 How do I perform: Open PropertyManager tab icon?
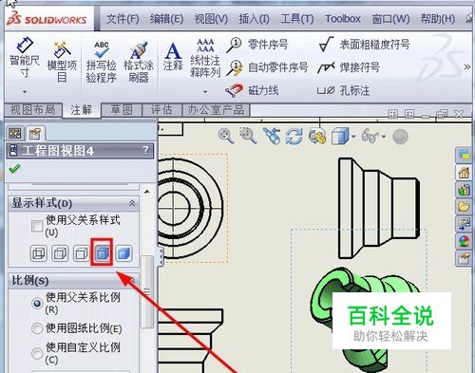(x=35, y=133)
